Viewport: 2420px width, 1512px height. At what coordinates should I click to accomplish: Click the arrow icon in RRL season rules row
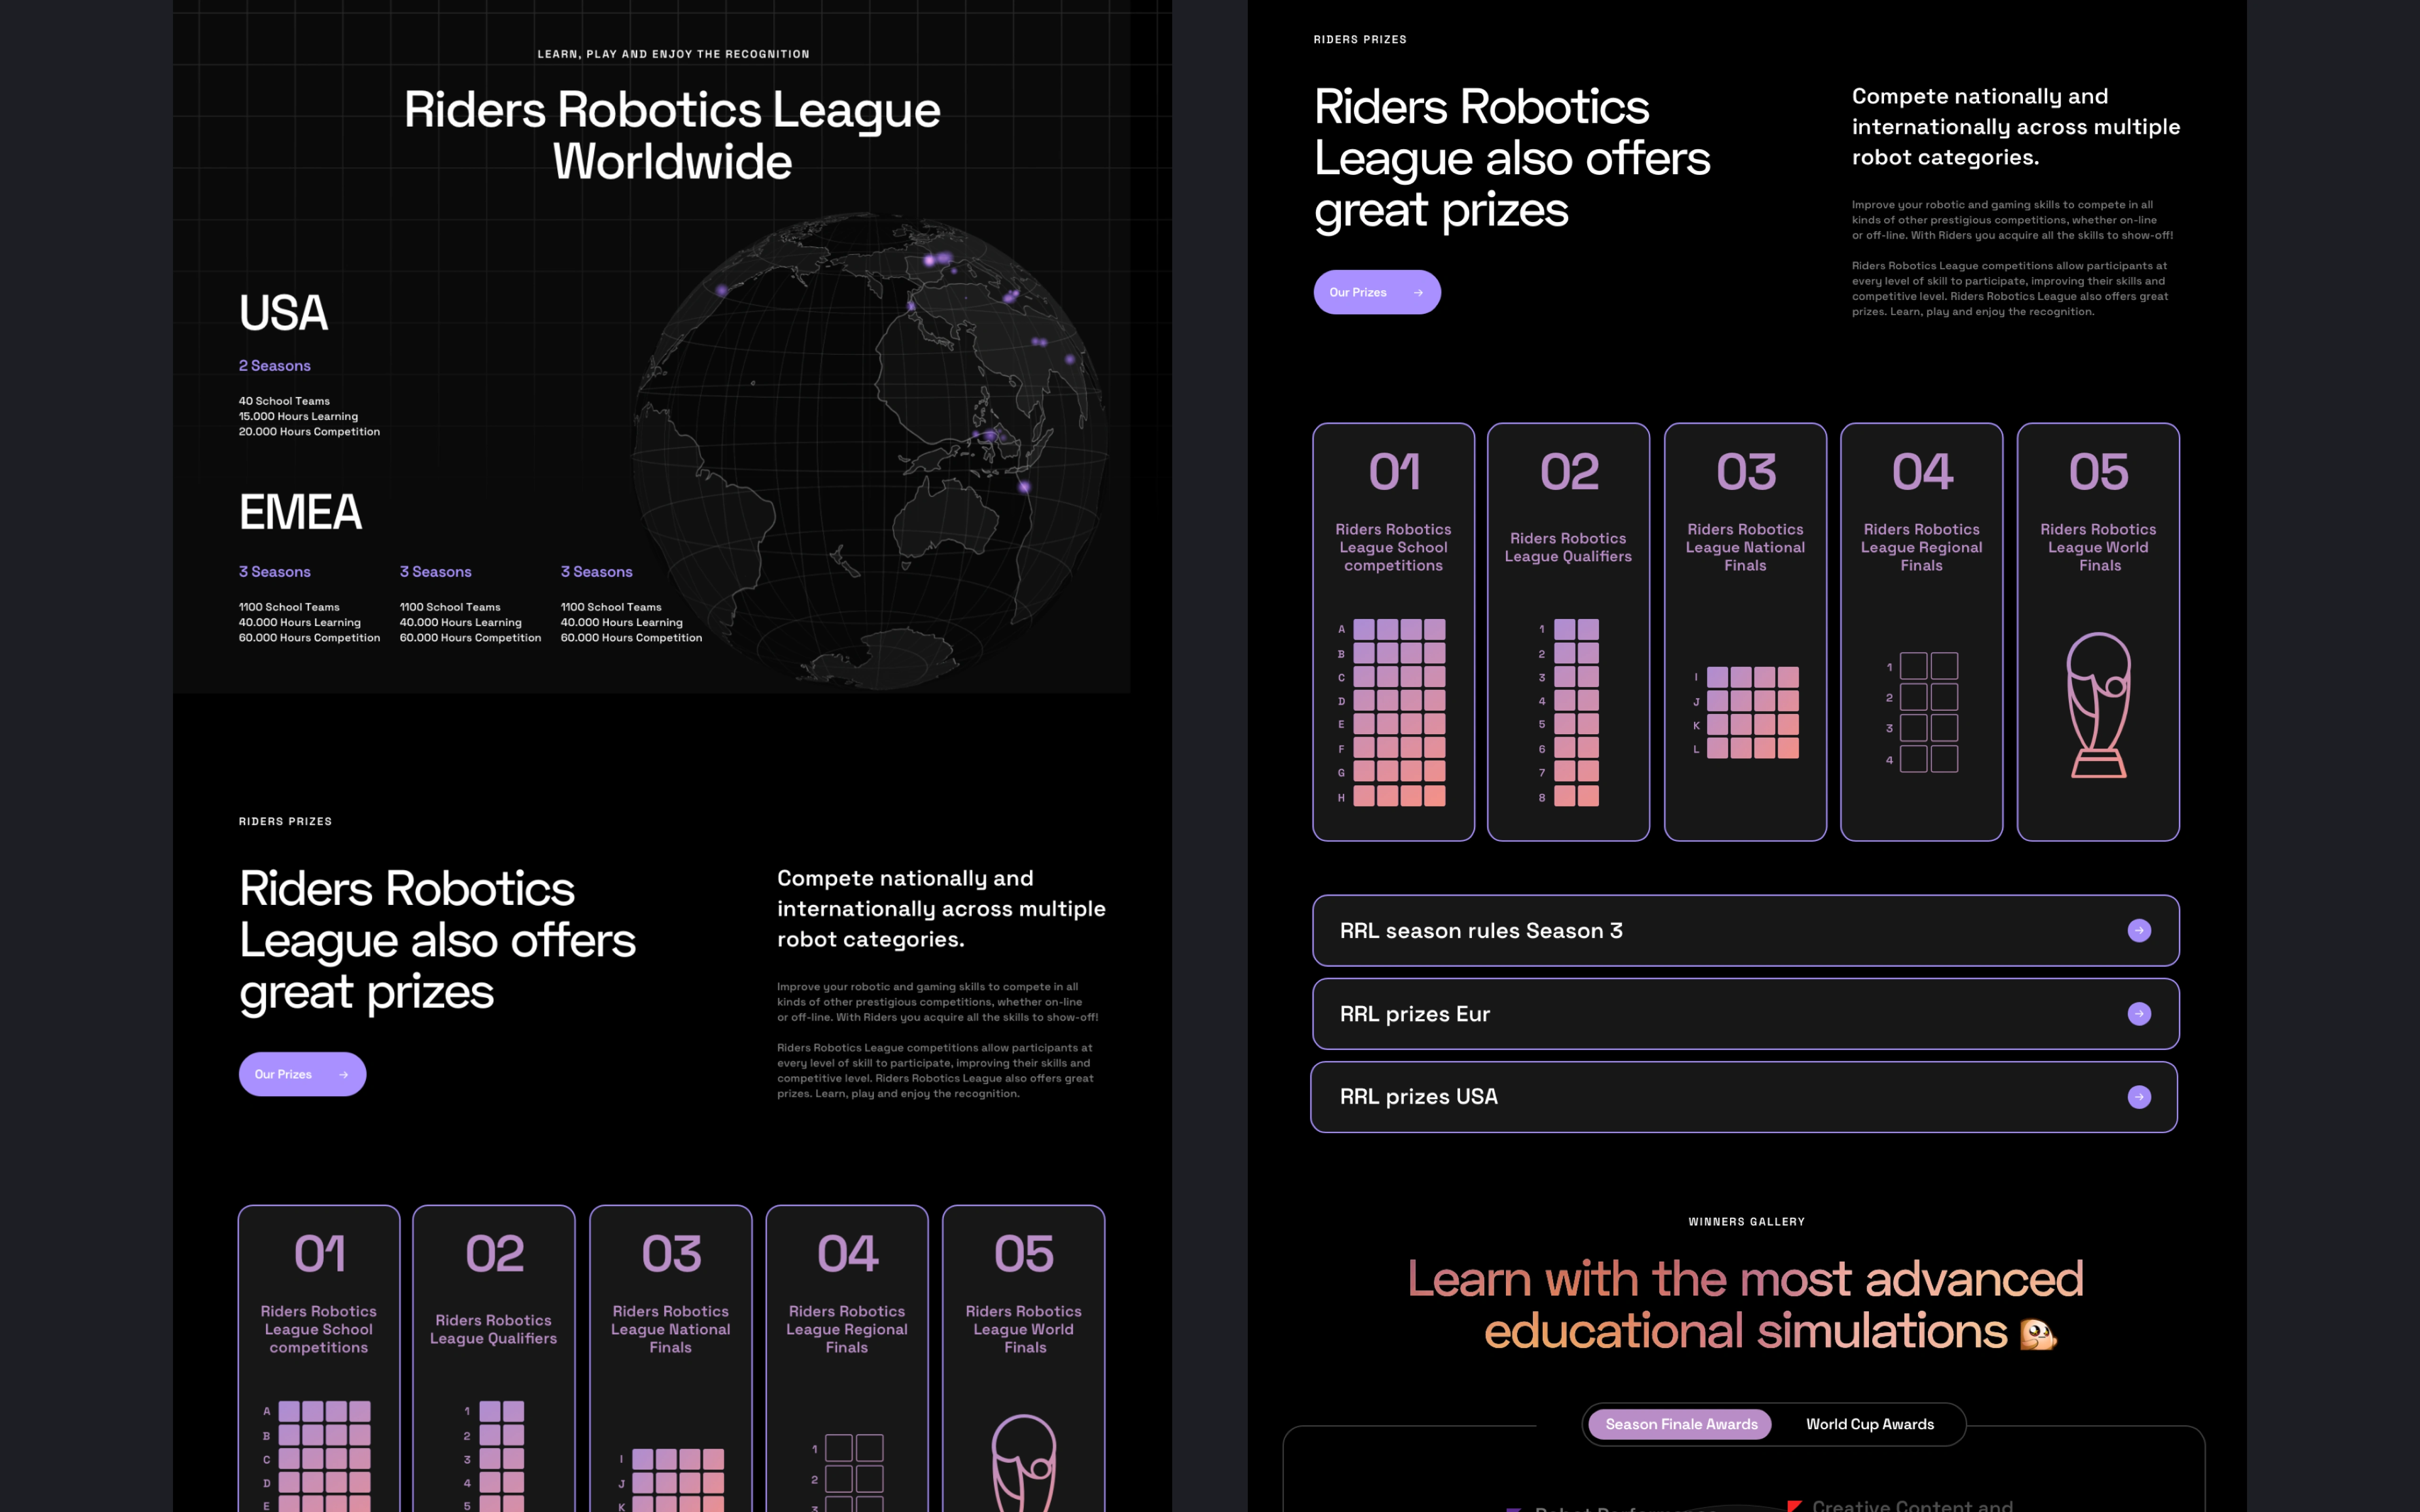[x=2138, y=930]
